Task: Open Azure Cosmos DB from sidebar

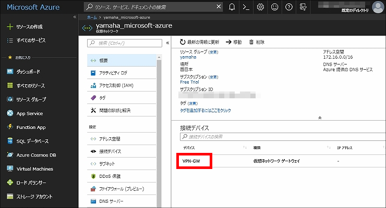Action: [31, 155]
